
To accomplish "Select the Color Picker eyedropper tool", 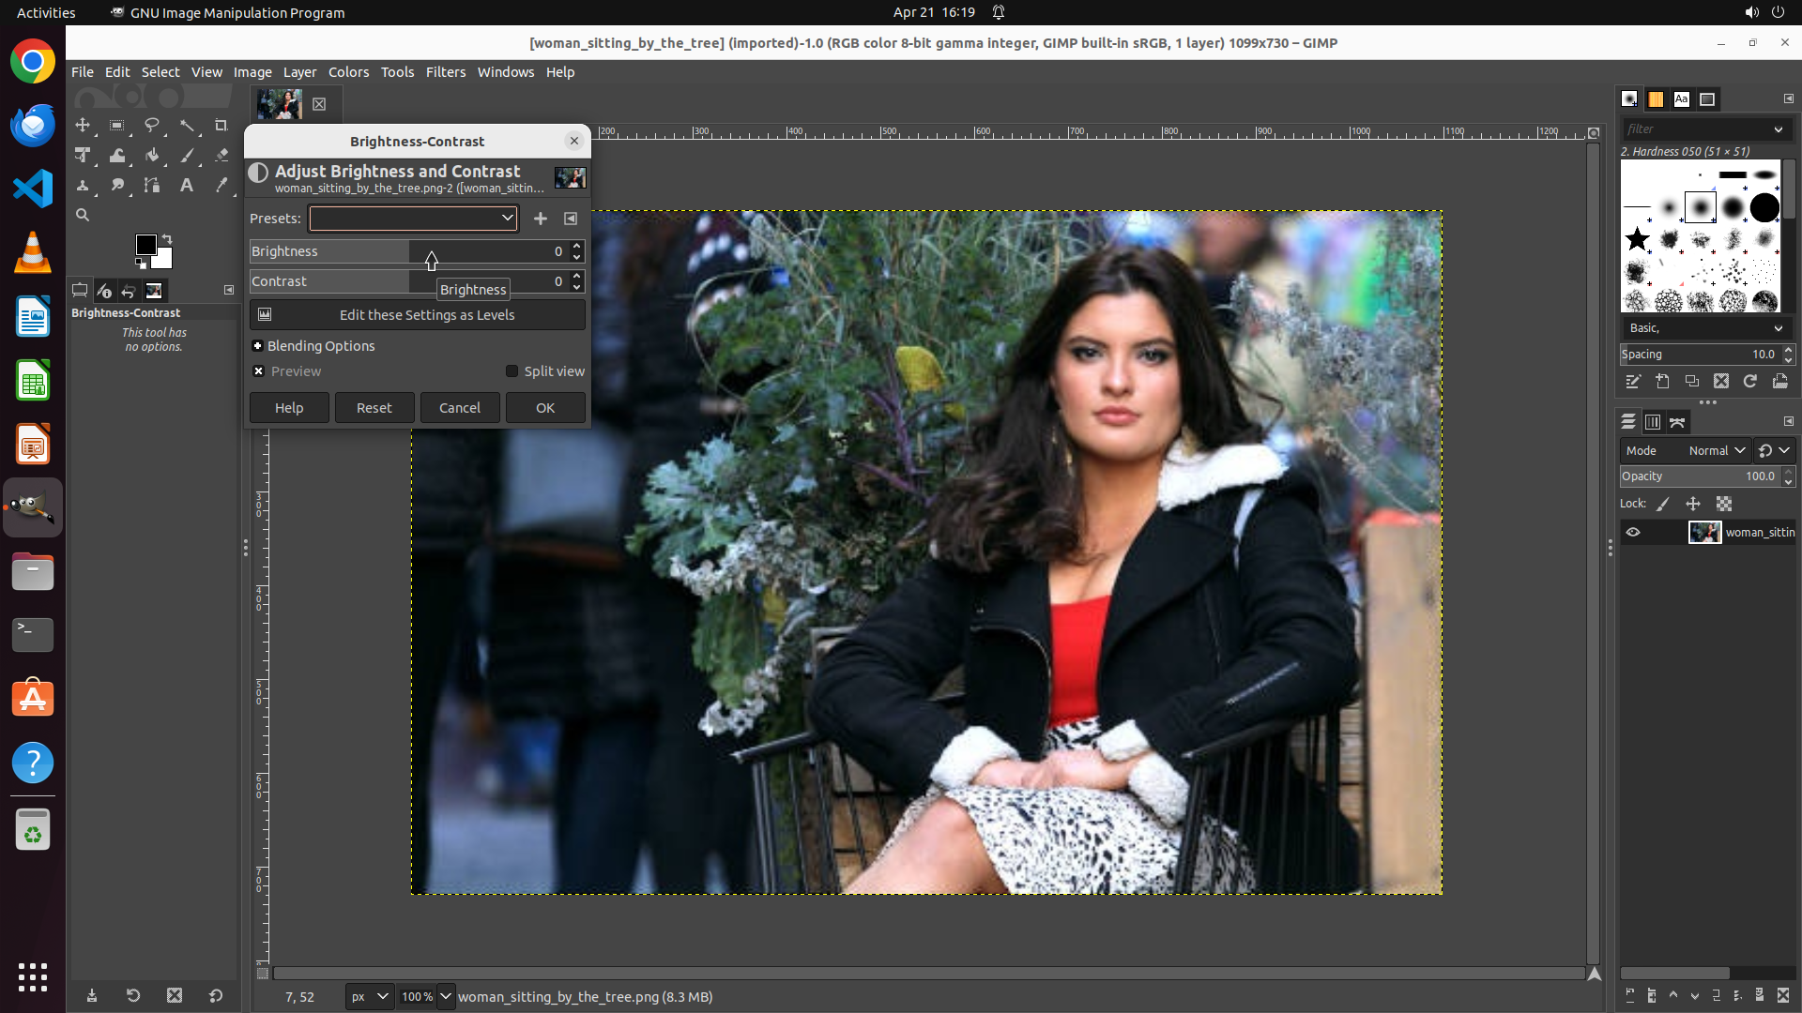I will 221,186.
